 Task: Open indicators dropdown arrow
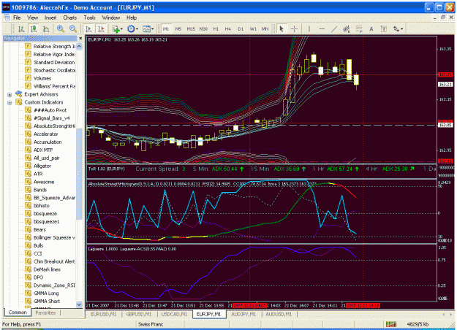point(121,29)
